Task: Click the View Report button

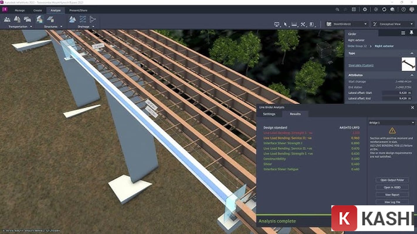Action: [392, 195]
